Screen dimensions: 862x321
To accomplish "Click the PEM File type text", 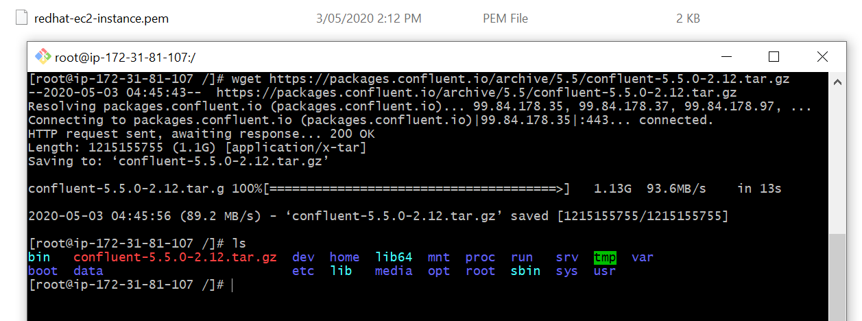I will [505, 19].
